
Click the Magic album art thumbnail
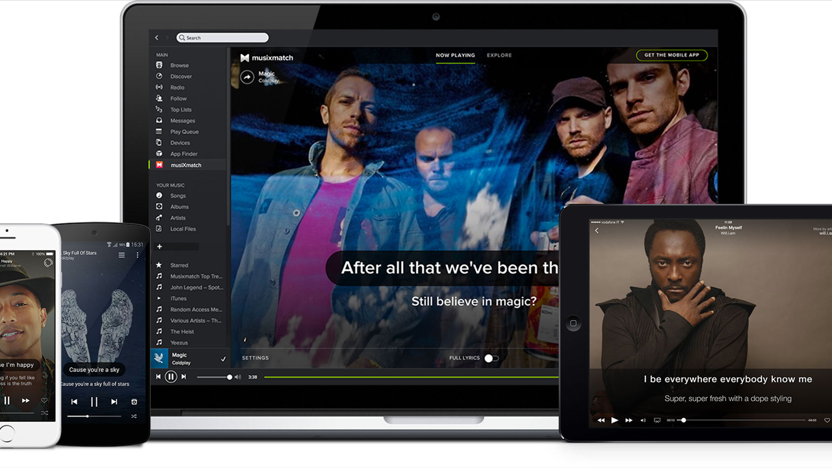click(x=160, y=358)
